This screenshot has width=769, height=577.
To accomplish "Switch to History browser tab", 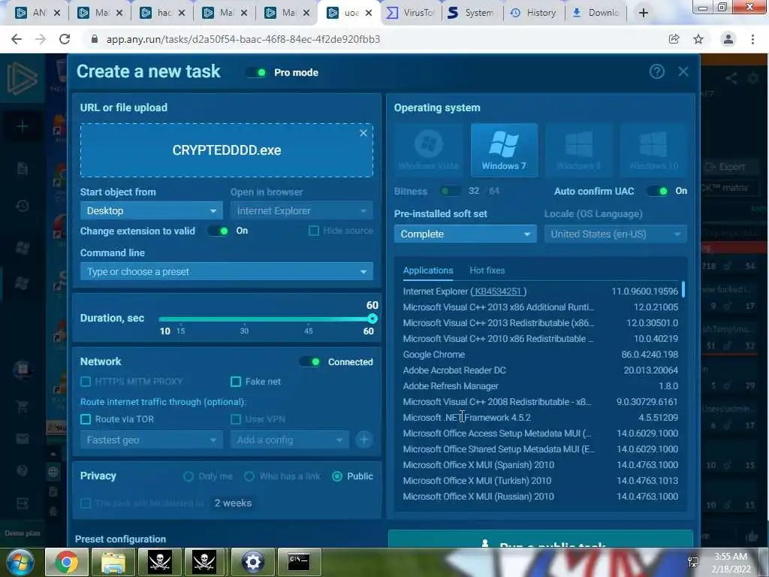I will click(534, 13).
